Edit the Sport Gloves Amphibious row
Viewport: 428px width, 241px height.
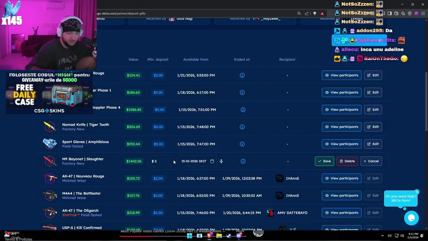click(x=373, y=144)
